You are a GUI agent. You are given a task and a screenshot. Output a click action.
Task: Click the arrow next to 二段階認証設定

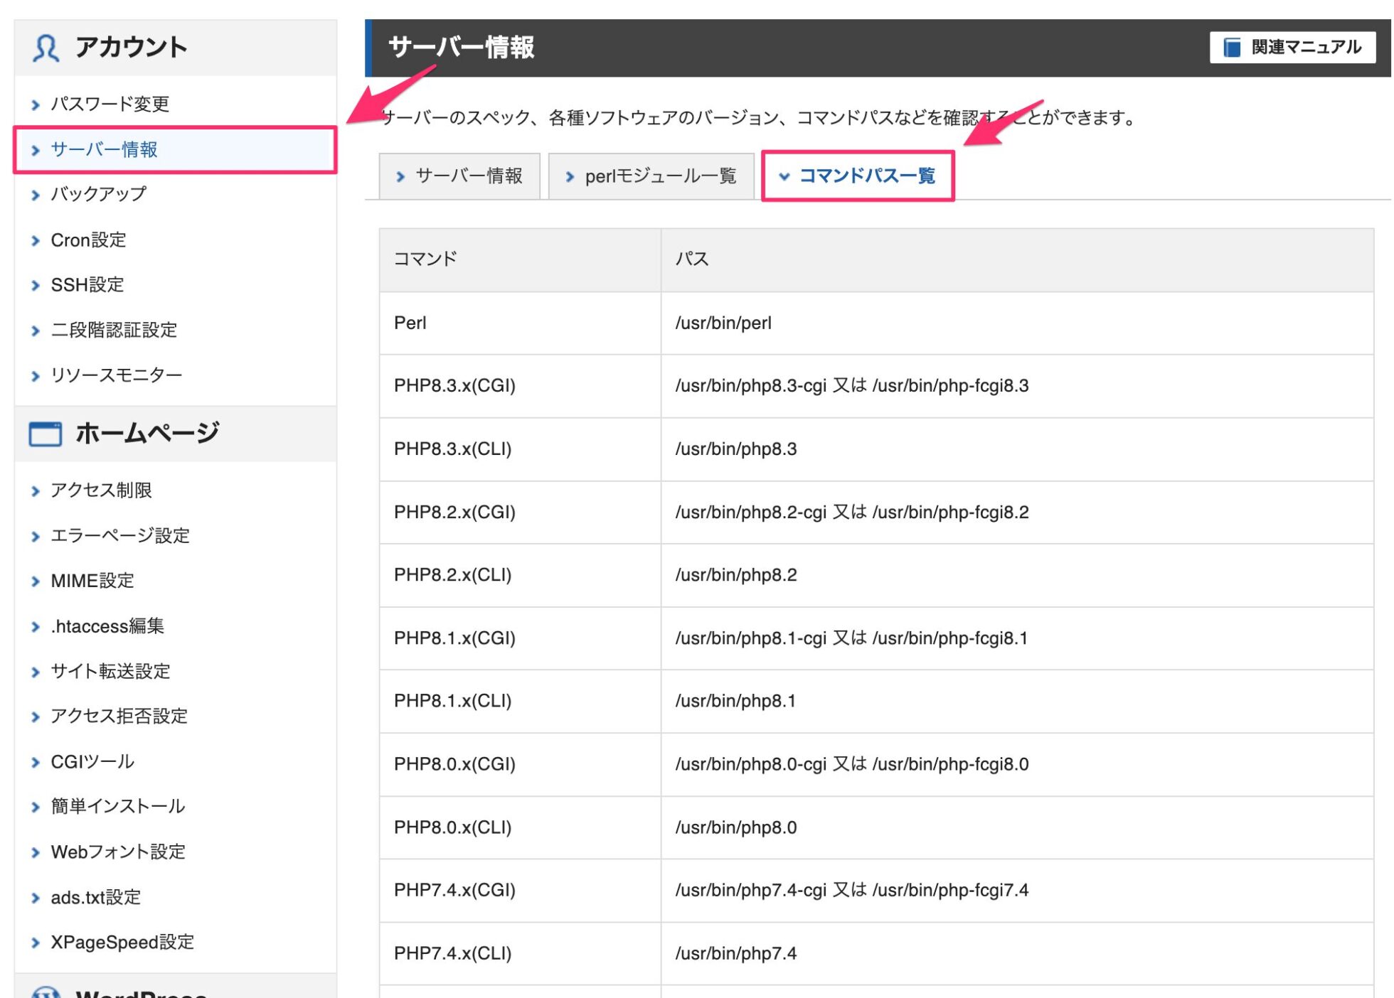click(36, 331)
